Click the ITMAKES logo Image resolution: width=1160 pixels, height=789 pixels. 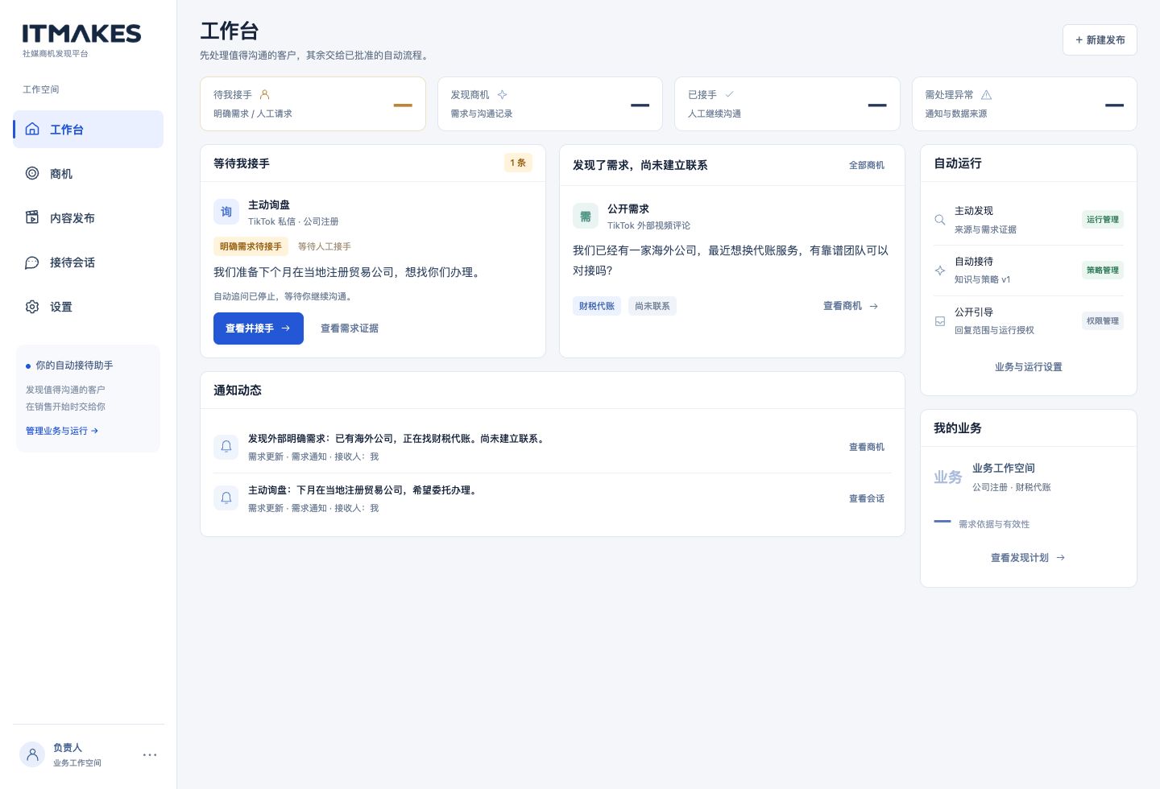(81, 33)
